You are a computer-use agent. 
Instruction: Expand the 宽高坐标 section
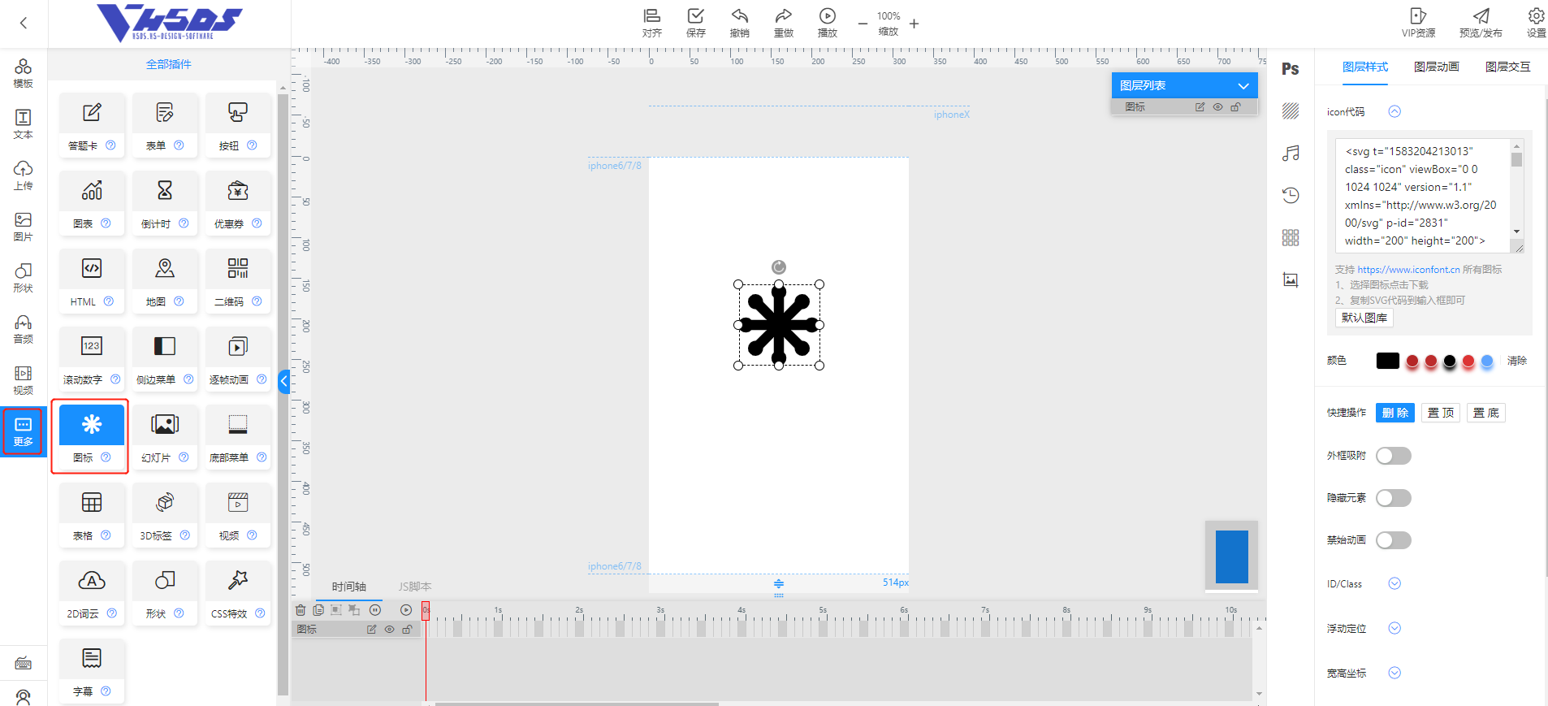(x=1394, y=673)
